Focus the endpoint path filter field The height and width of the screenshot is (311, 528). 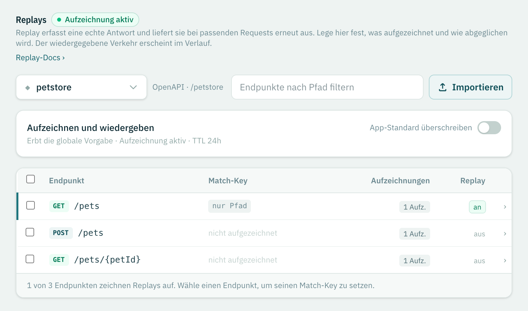[x=327, y=87]
